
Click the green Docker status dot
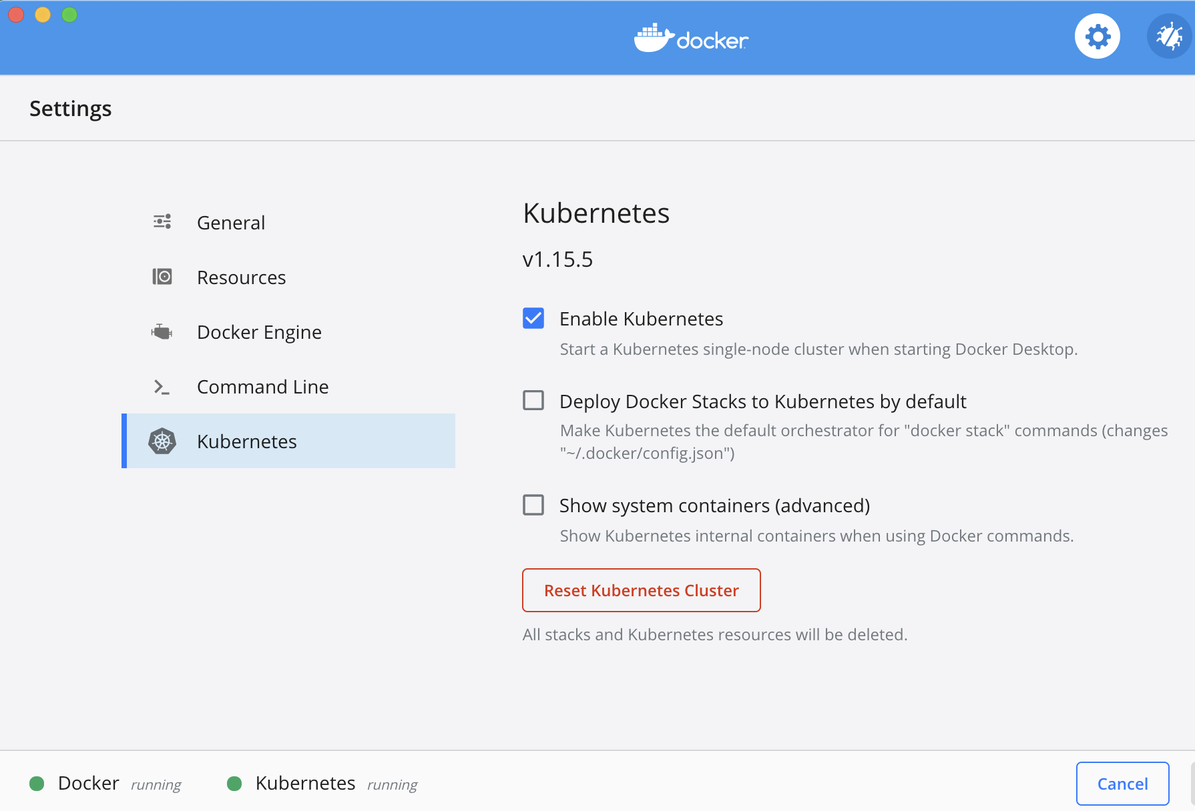tap(37, 783)
